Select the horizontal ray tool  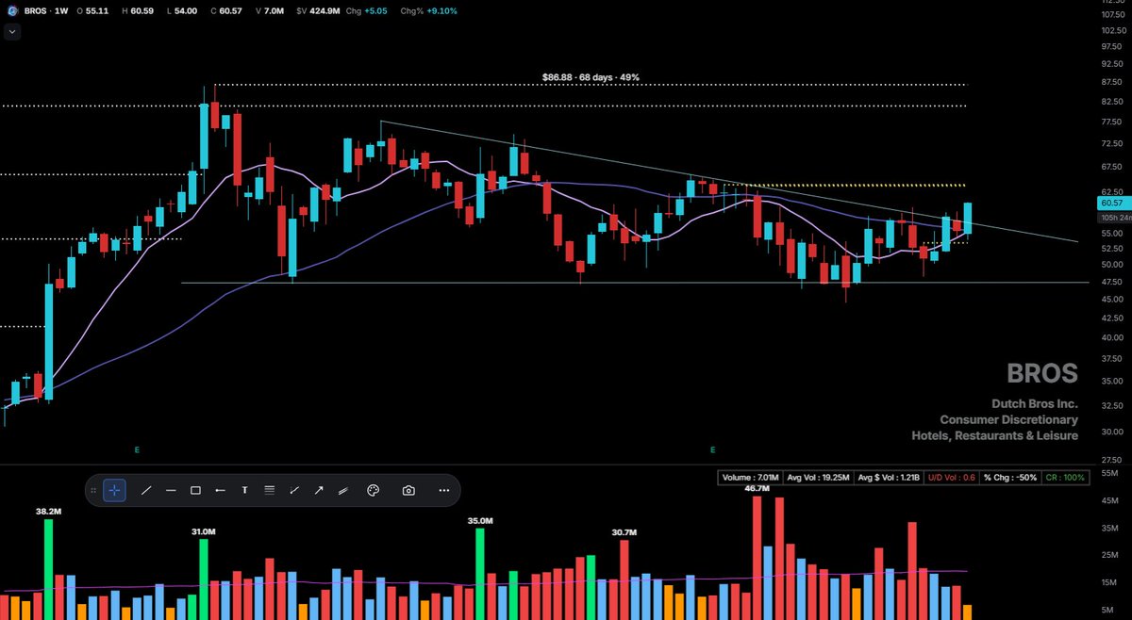[220, 490]
